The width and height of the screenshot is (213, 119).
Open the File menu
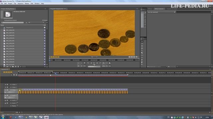coord(2,4)
